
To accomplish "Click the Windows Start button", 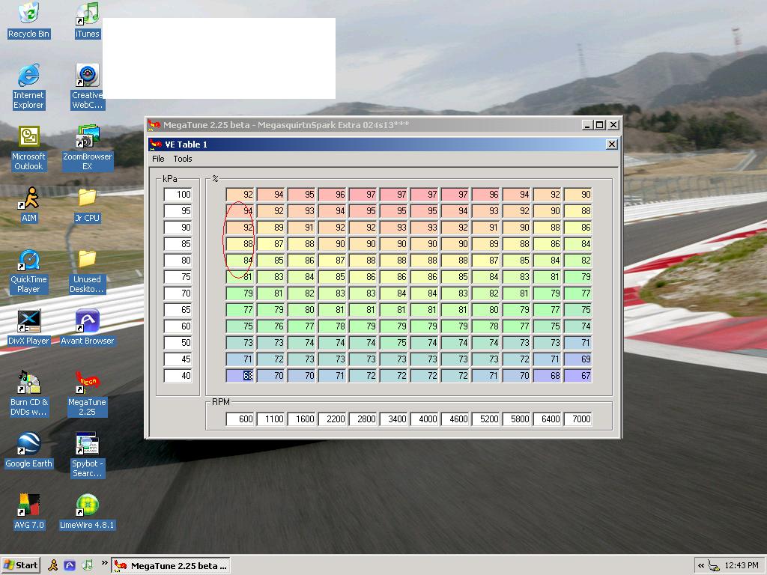I will pos(21,565).
